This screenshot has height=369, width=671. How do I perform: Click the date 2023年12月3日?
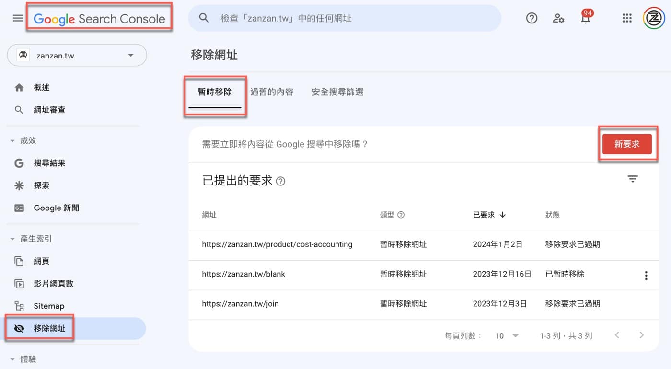tap(500, 304)
